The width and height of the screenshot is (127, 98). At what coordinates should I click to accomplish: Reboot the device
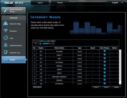(x=60, y=3)
